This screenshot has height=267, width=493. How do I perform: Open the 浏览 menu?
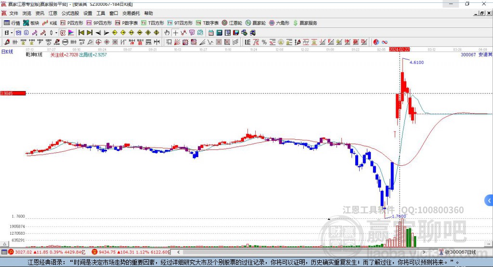[x=27, y=13]
